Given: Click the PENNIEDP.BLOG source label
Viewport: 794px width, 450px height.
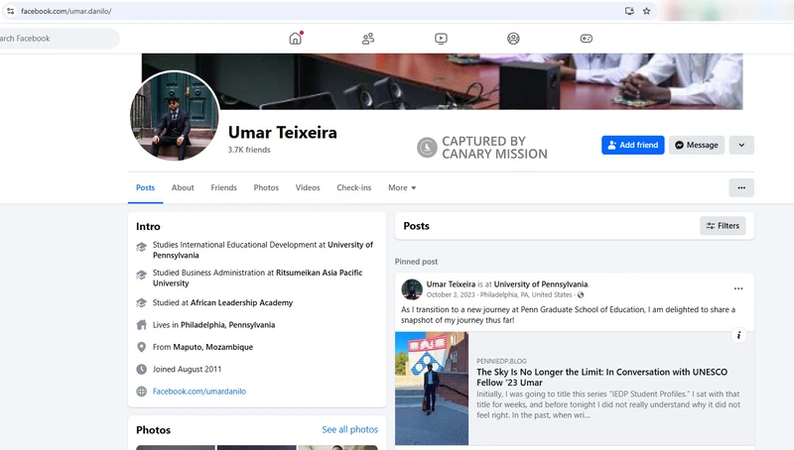Looking at the screenshot, I should click(x=501, y=361).
